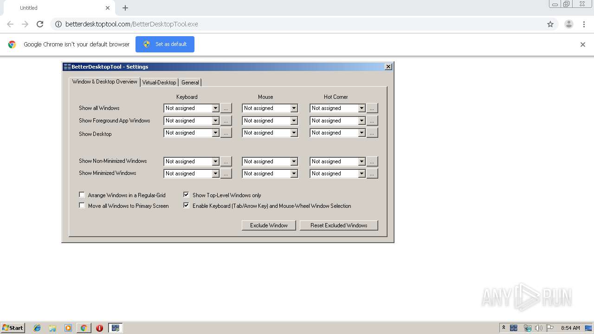Open Chrome profile avatar menu
This screenshot has width=594, height=334.
pos(569,24)
